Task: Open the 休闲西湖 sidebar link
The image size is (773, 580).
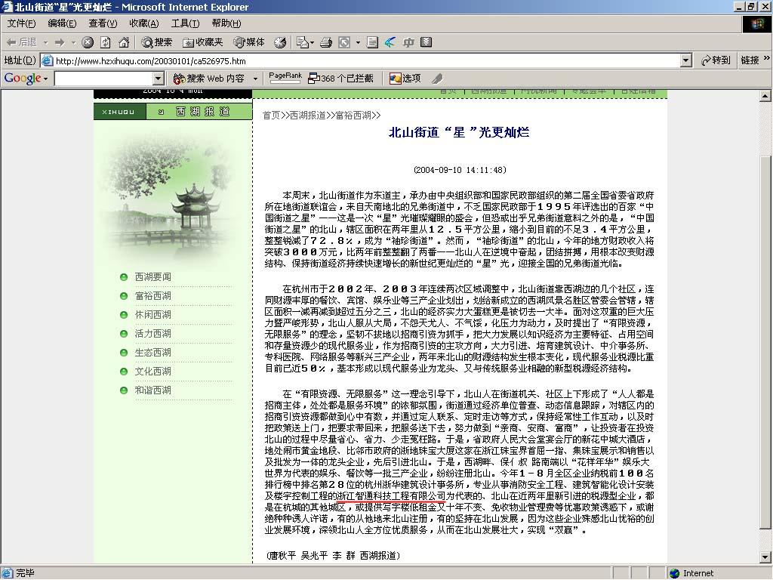Action: pos(153,315)
